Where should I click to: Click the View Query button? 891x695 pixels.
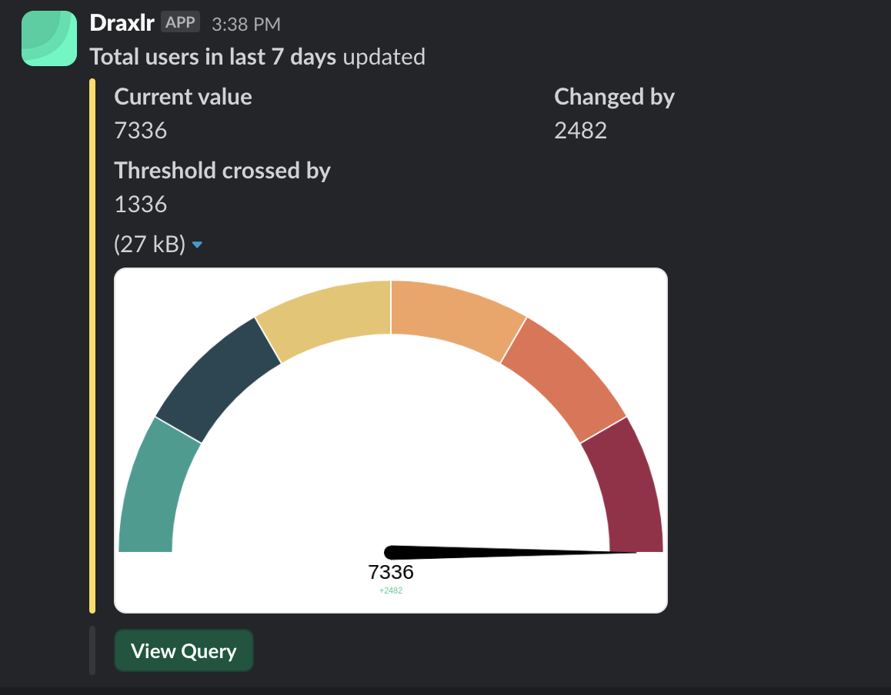coord(184,650)
